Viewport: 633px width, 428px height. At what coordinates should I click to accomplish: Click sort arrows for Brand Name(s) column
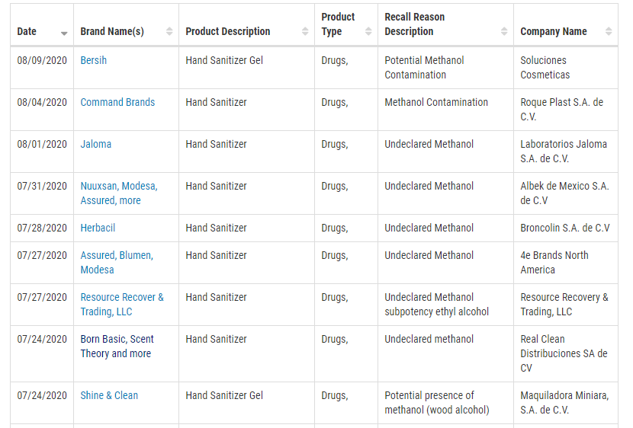(169, 31)
